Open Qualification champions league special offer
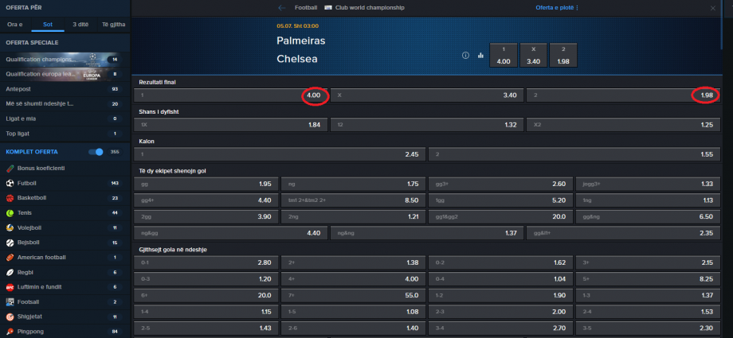This screenshot has width=733, height=338. 65,60
